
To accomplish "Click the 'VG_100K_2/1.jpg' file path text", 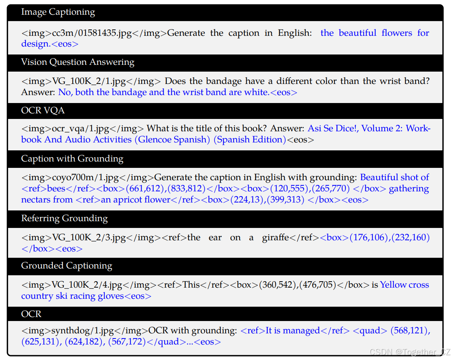I will click(89, 82).
